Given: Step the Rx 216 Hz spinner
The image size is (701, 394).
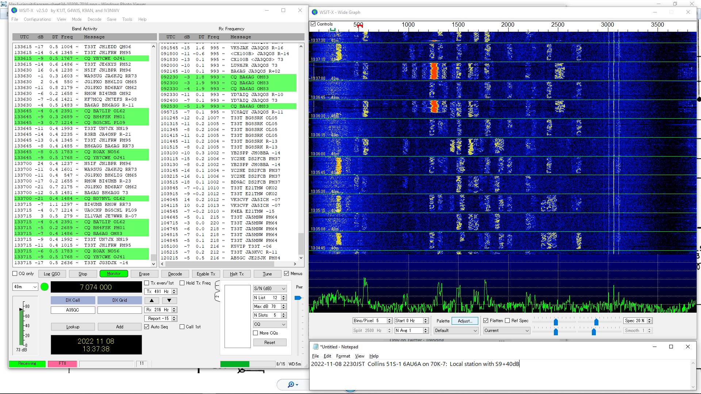Looking at the screenshot, I should click(x=174, y=310).
